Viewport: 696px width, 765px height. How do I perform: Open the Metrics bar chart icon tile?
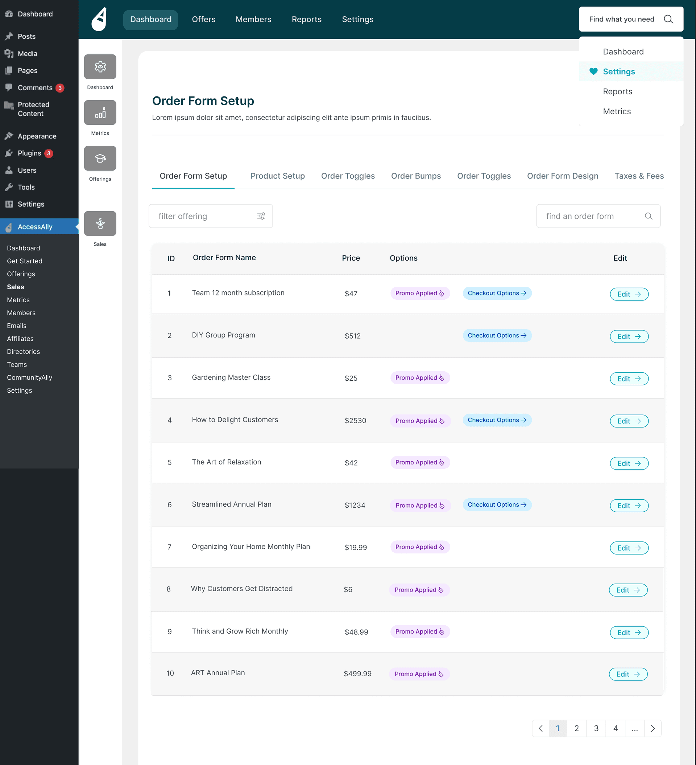click(100, 113)
